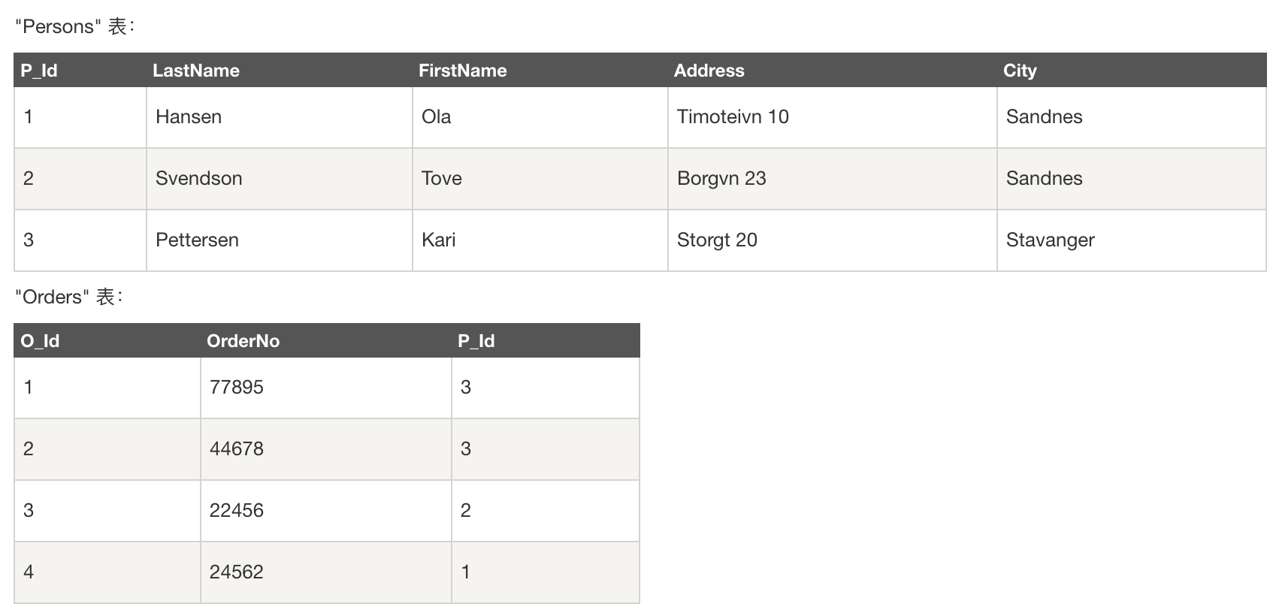The height and width of the screenshot is (613, 1273).
Task: Click the Borgvn 23 address cell
Action: click(x=721, y=179)
